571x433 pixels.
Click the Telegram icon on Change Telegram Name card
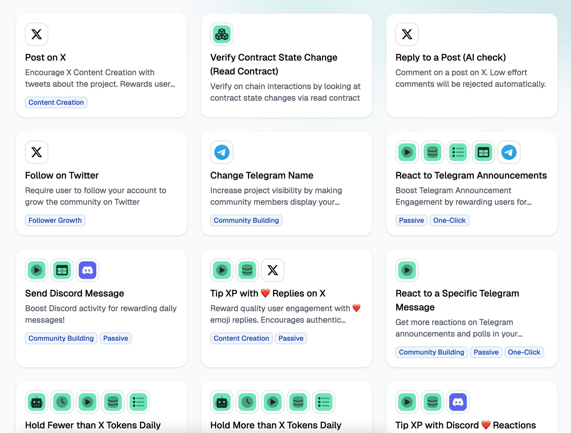pos(222,152)
